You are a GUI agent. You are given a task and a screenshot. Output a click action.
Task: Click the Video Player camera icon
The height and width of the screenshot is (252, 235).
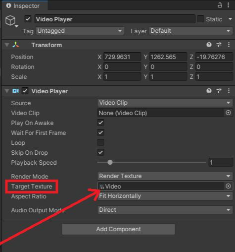[16, 91]
